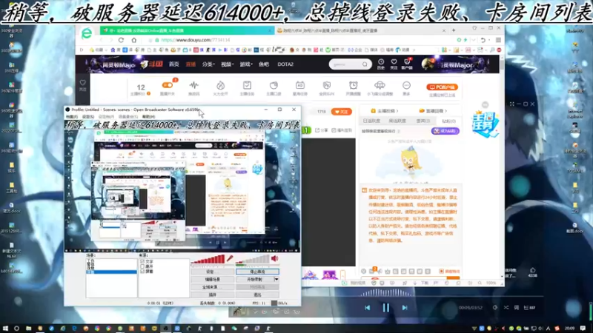Toggle the 文字 source checkbox in OBS

click(142, 261)
